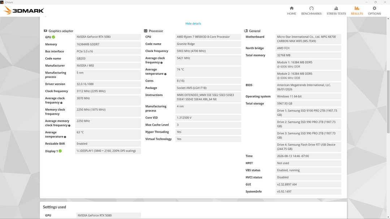This screenshot has height=219, width=390.
Task: Click the 63 °C GPU temperature value
Action: (x=108, y=135)
